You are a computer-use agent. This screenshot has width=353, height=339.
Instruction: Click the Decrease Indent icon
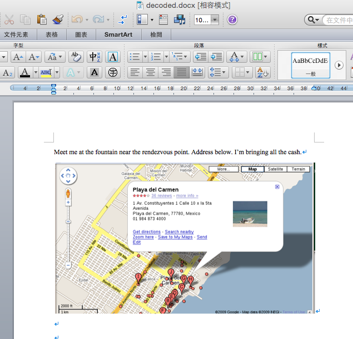[200, 57]
